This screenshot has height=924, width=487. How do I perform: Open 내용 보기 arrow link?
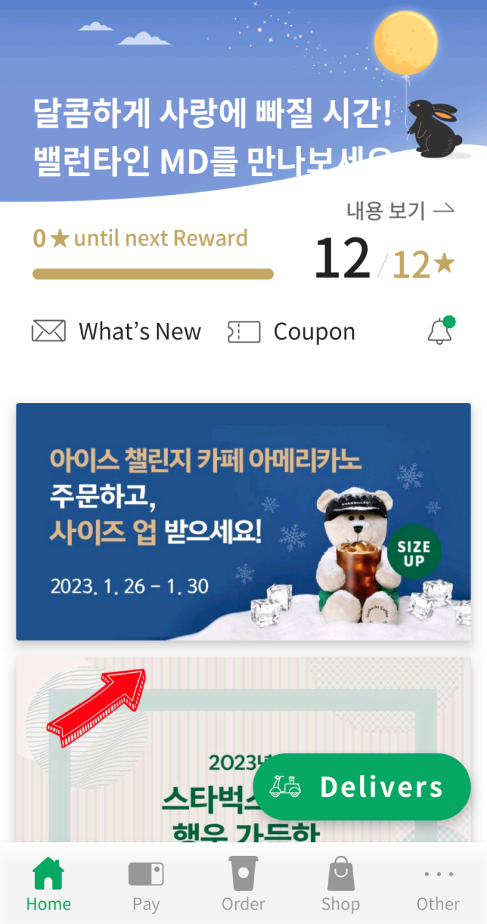(400, 211)
